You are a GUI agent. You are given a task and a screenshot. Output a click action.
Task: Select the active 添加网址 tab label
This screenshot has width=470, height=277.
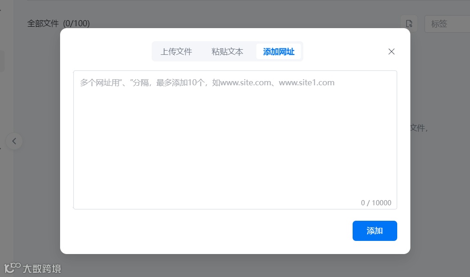click(278, 52)
